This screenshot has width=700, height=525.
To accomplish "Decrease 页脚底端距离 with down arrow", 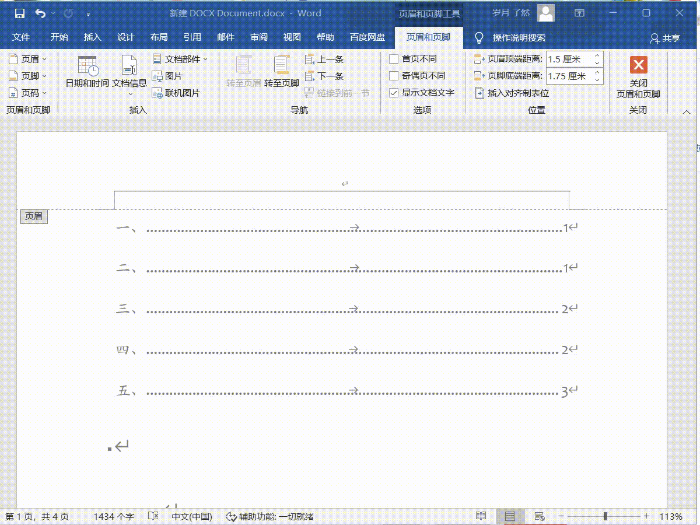I will [x=597, y=79].
